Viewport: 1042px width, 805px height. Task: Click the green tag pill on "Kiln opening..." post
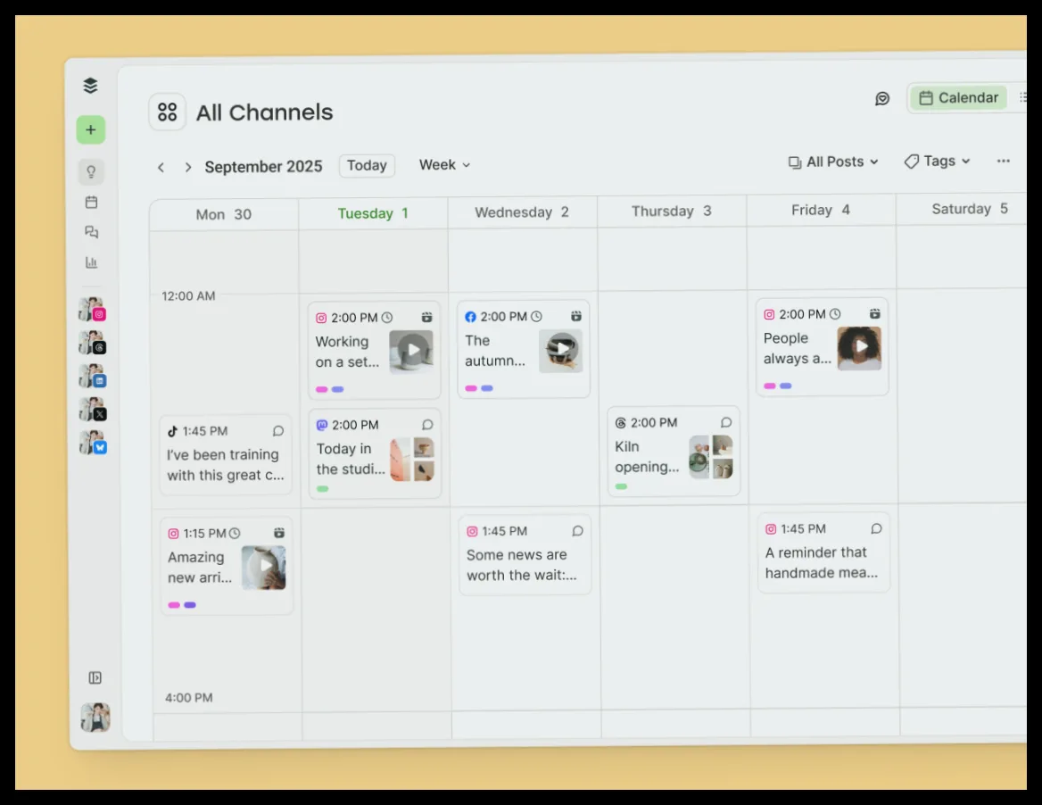pyautogui.click(x=621, y=486)
